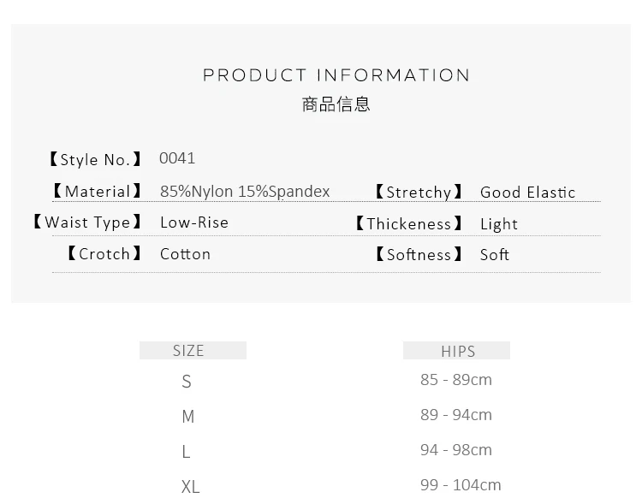
Task: Select the Chinese subtitle 商品信息
Action: (x=336, y=104)
